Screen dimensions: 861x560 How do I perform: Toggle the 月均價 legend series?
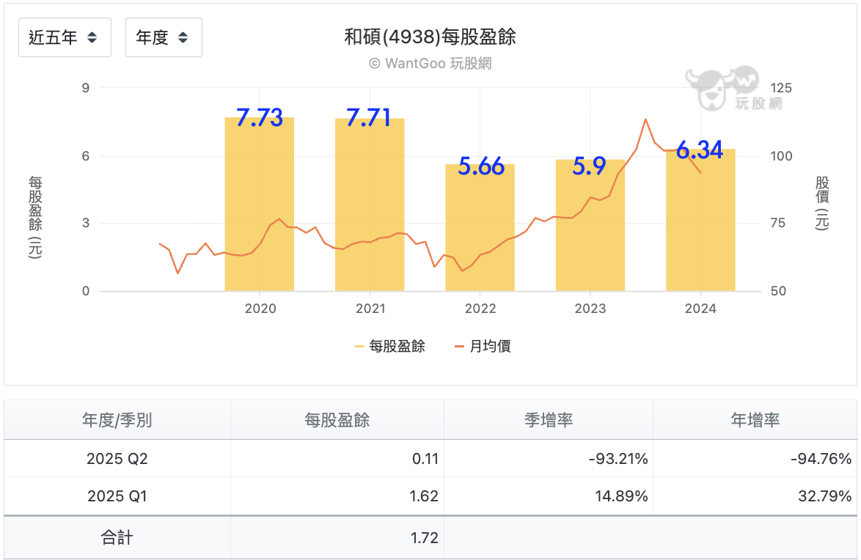(x=483, y=347)
